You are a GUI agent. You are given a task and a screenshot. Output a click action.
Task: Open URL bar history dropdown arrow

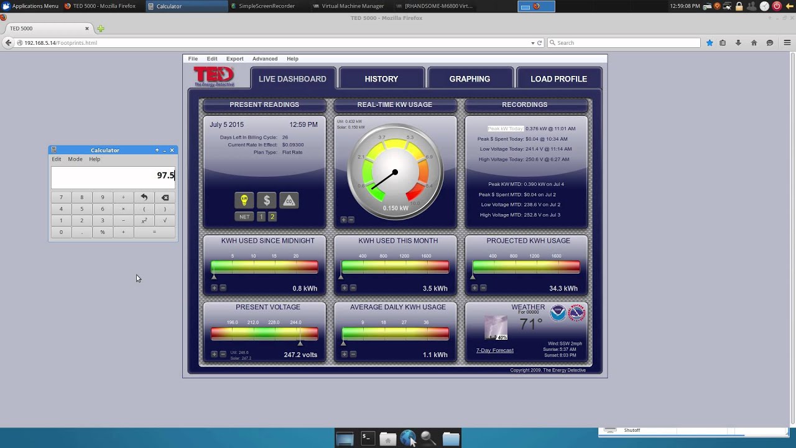click(532, 43)
